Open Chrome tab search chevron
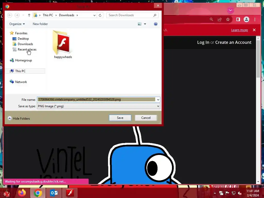The width and height of the screenshot is (264, 198). [x=230, y=10]
